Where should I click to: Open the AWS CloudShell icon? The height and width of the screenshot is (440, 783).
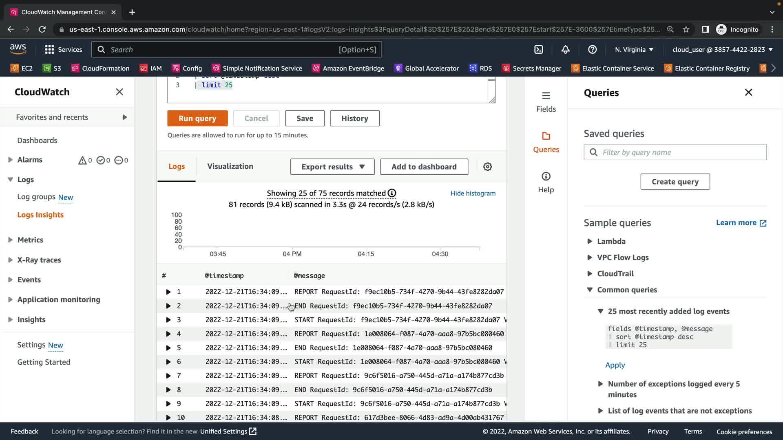click(539, 50)
